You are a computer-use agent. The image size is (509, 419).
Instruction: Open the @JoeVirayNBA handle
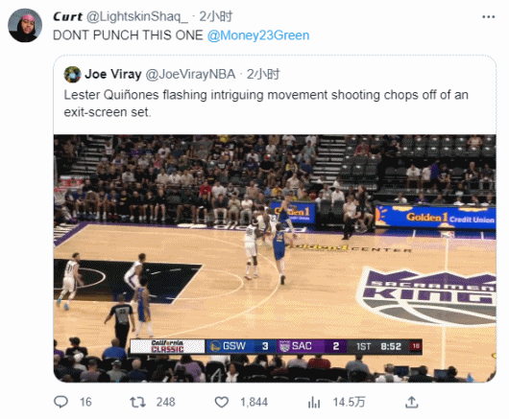tap(190, 75)
